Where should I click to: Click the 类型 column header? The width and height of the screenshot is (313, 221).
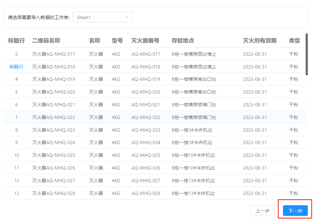pos(294,41)
